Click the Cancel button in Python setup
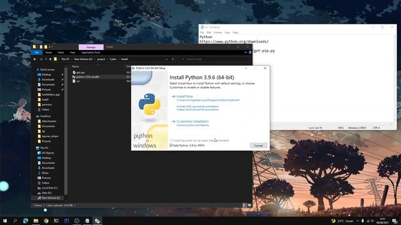This screenshot has width=401, height=225. coord(258,146)
